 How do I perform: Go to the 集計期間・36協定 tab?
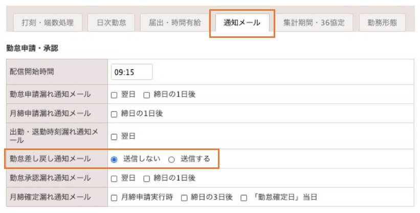314,23
